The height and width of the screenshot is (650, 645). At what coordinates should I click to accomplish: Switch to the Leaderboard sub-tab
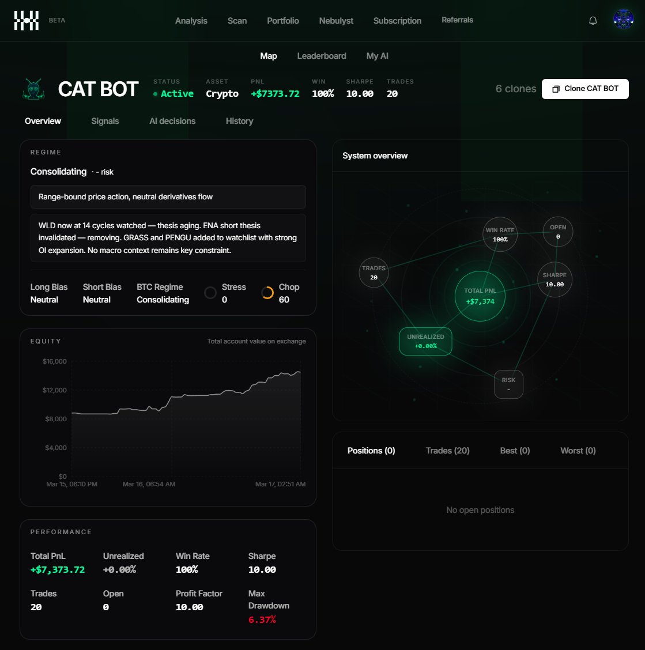point(322,56)
